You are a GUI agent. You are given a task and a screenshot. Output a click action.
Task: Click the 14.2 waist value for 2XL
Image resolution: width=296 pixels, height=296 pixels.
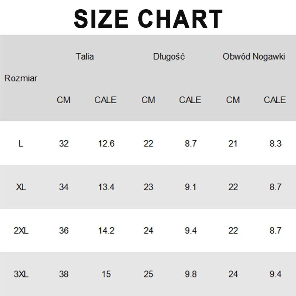pyautogui.click(x=106, y=231)
